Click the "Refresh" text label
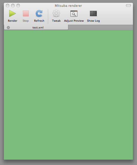This screenshot has width=137, height=165. pos(39,21)
